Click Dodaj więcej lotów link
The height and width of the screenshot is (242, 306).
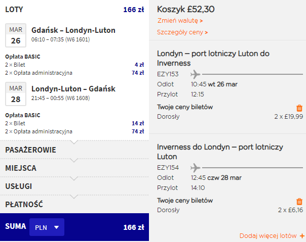click(268, 236)
